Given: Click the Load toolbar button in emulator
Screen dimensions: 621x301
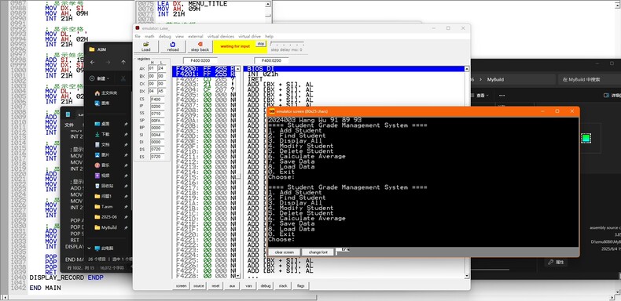Looking at the screenshot, I should tap(145, 46).
